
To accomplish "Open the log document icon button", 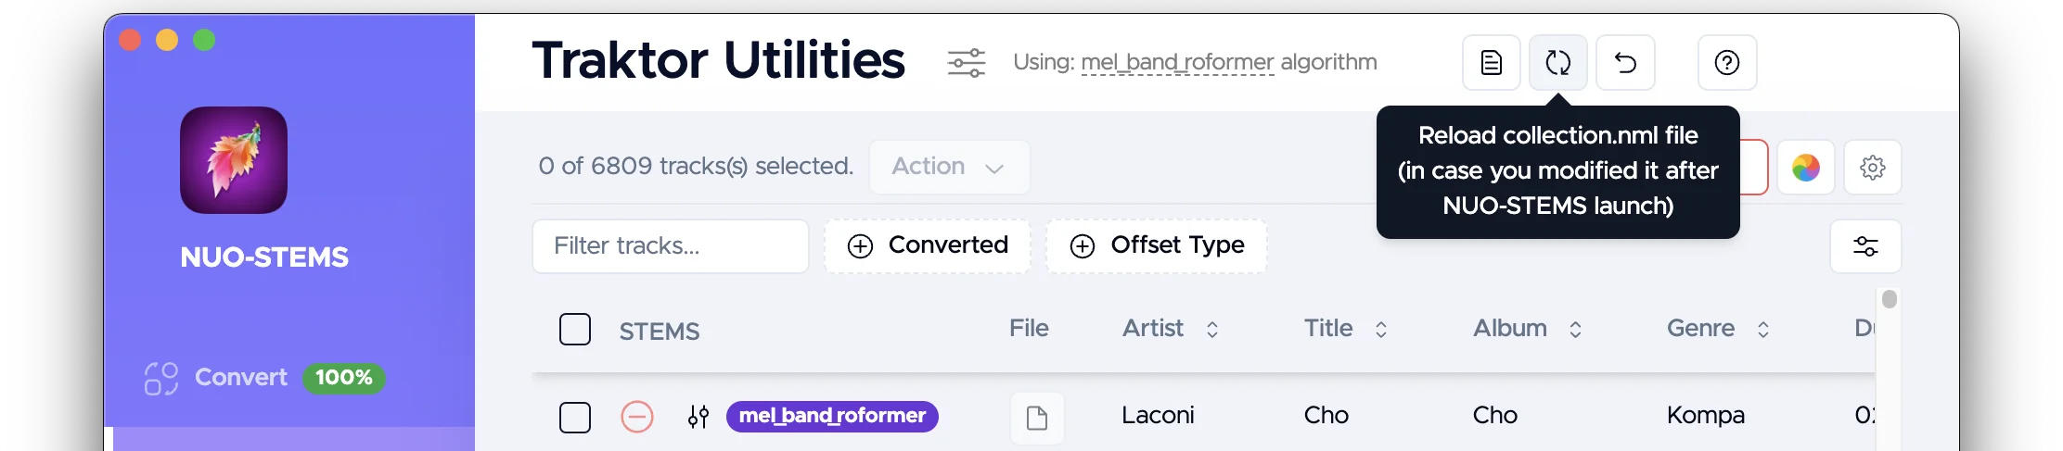I will [1491, 63].
